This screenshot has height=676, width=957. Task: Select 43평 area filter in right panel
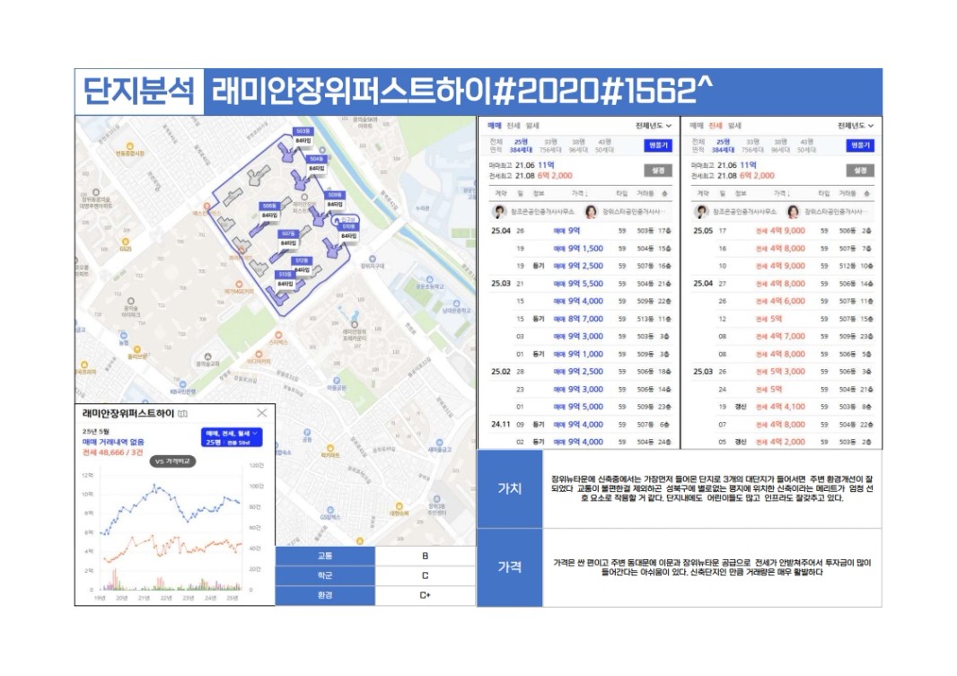tap(806, 145)
